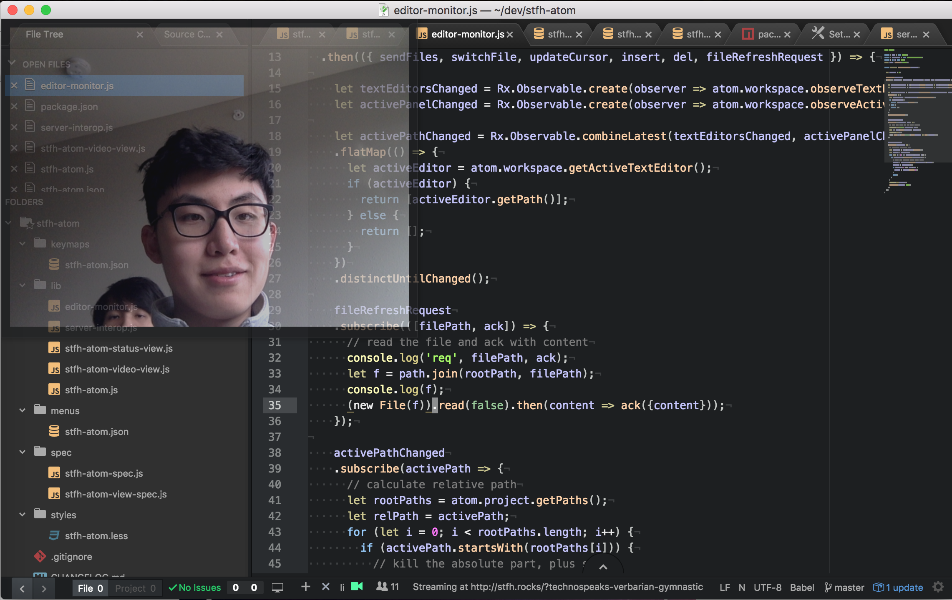Click the viewers count people icon
This screenshot has width=952, height=600.
[382, 587]
